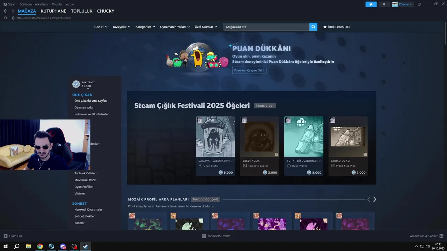Click the lock icon beside the URL

pos(13,18)
